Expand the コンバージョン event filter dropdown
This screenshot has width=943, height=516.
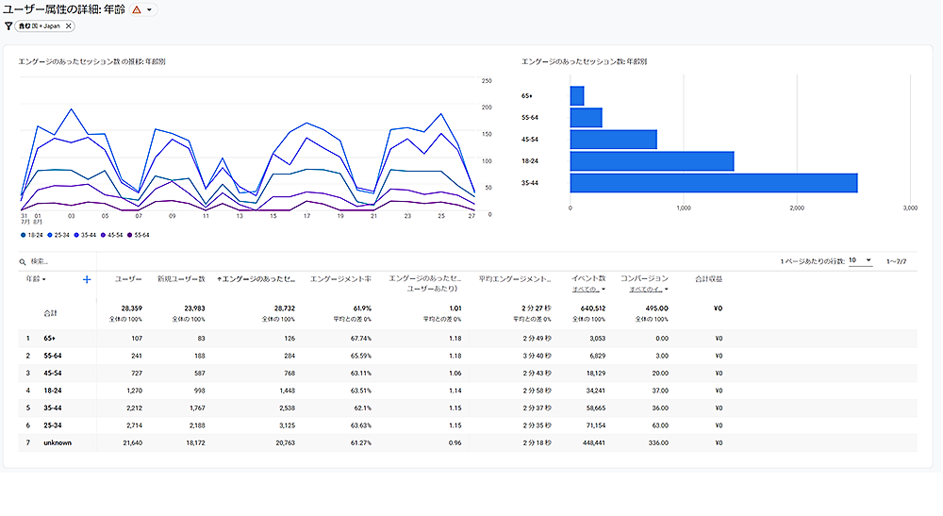tap(650, 290)
